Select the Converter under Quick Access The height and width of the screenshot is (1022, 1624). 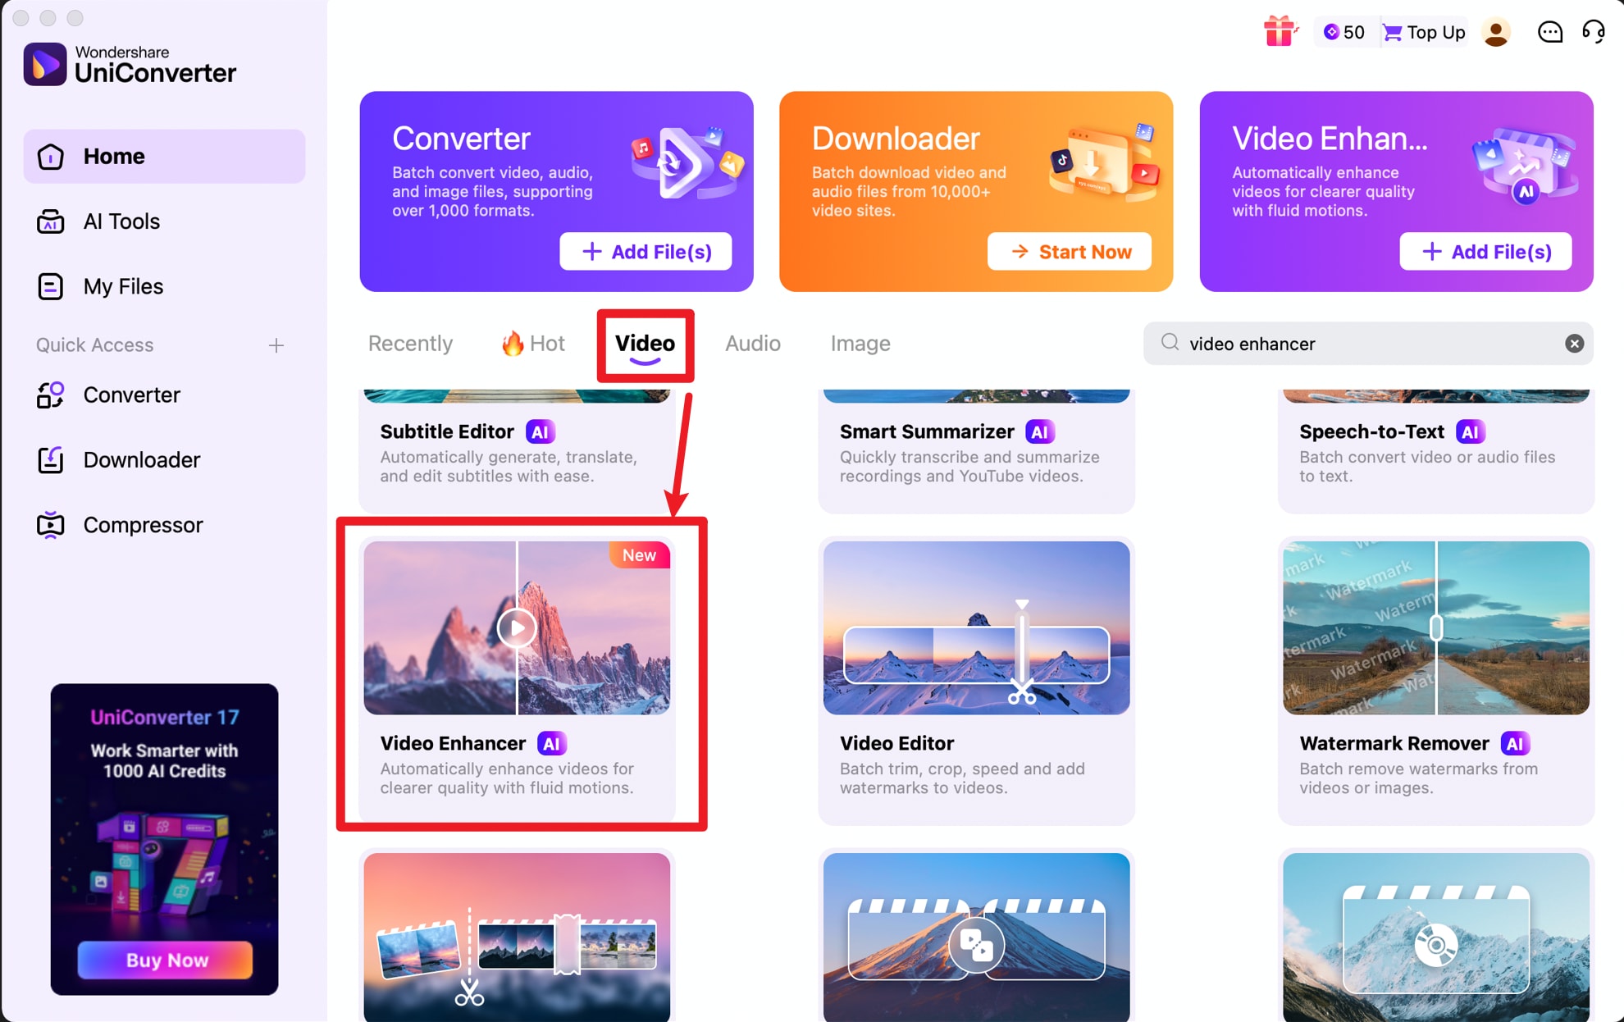131,395
